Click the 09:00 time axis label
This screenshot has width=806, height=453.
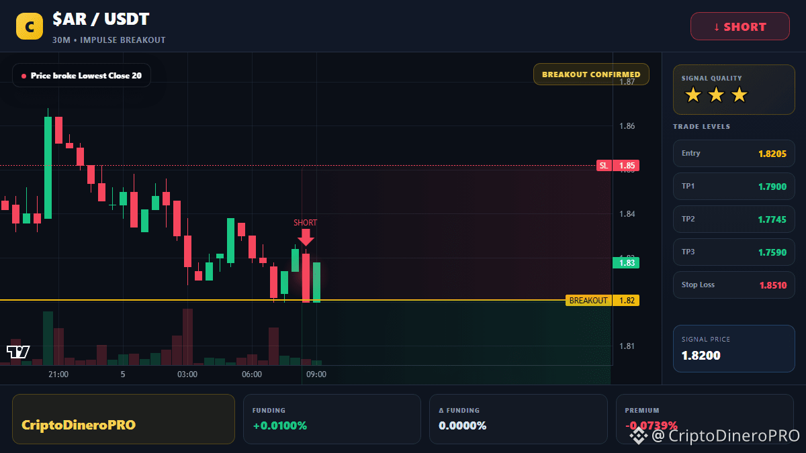(316, 374)
